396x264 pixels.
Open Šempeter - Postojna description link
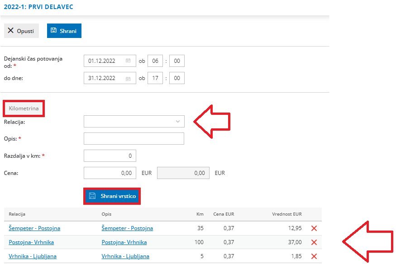point(127,228)
